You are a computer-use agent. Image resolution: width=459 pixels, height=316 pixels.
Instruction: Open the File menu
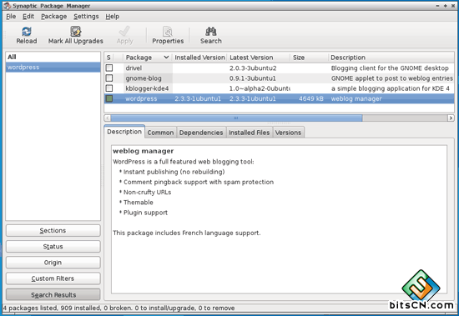(11, 17)
